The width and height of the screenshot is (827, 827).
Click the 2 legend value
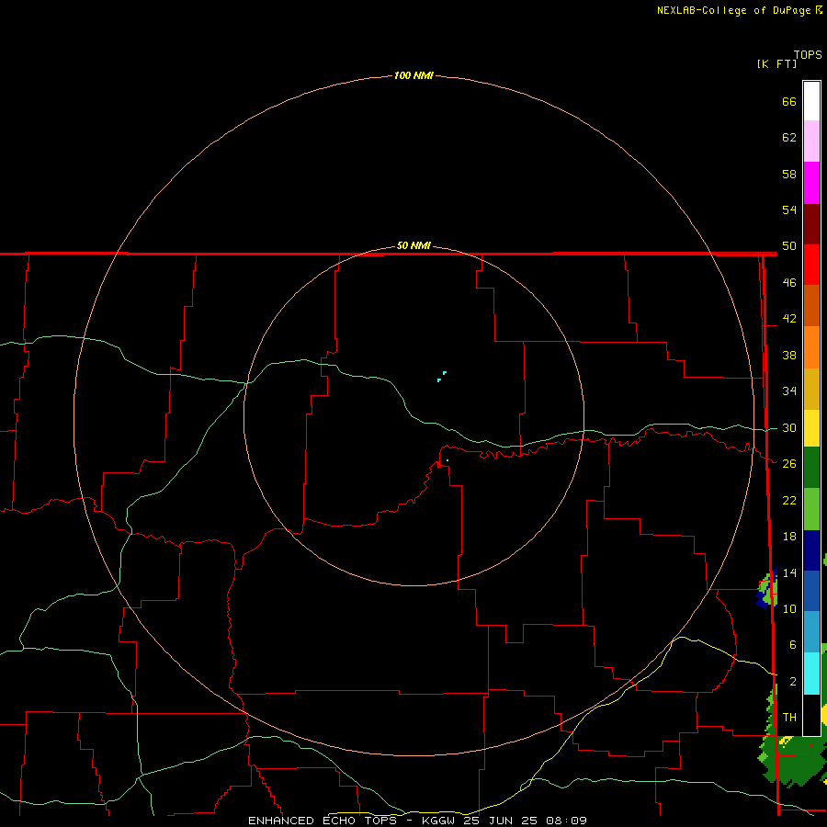[792, 682]
